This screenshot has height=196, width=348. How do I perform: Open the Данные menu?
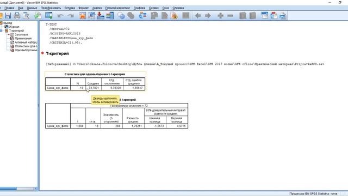pyautogui.click(x=32, y=8)
